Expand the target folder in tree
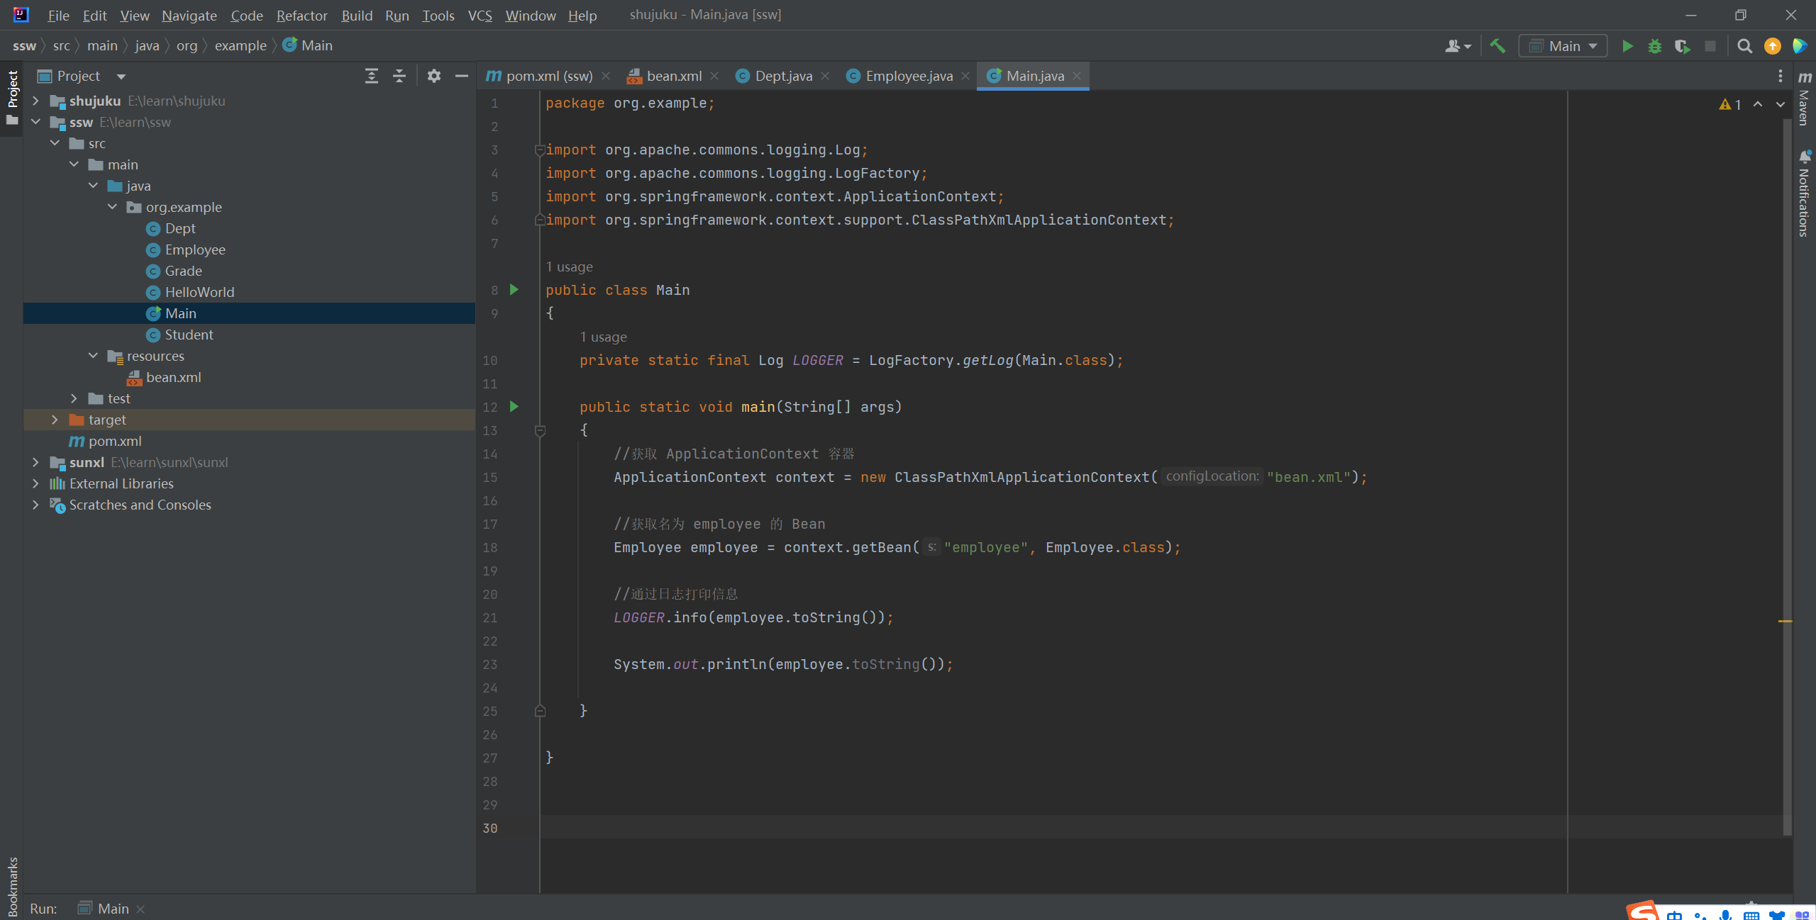 click(x=55, y=420)
